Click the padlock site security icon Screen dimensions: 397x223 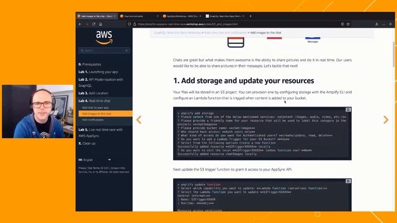coord(135,24)
